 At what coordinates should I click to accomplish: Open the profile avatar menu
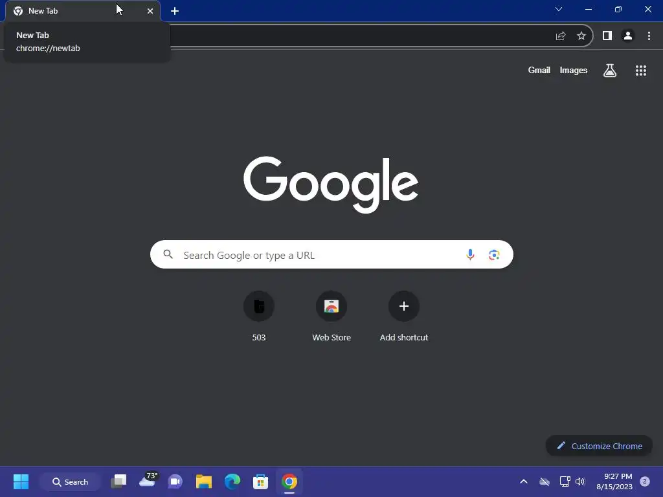(628, 36)
